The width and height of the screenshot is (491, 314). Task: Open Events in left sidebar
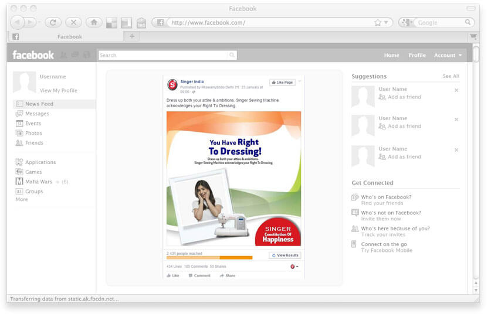[x=28, y=123]
